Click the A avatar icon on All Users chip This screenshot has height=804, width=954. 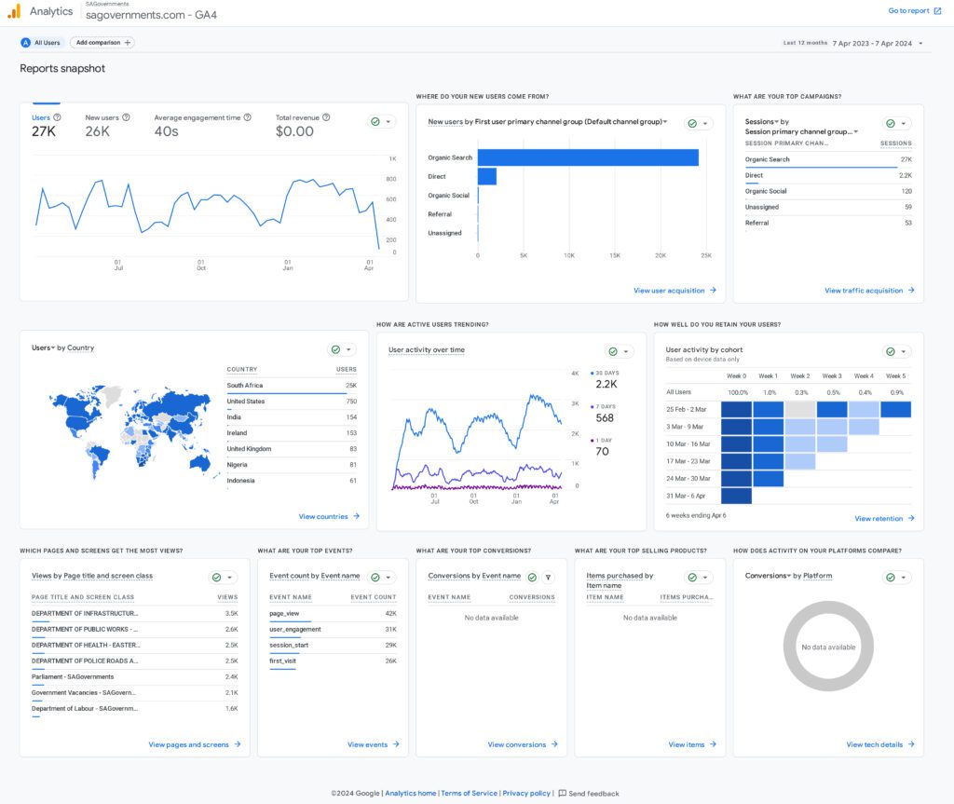pos(25,42)
